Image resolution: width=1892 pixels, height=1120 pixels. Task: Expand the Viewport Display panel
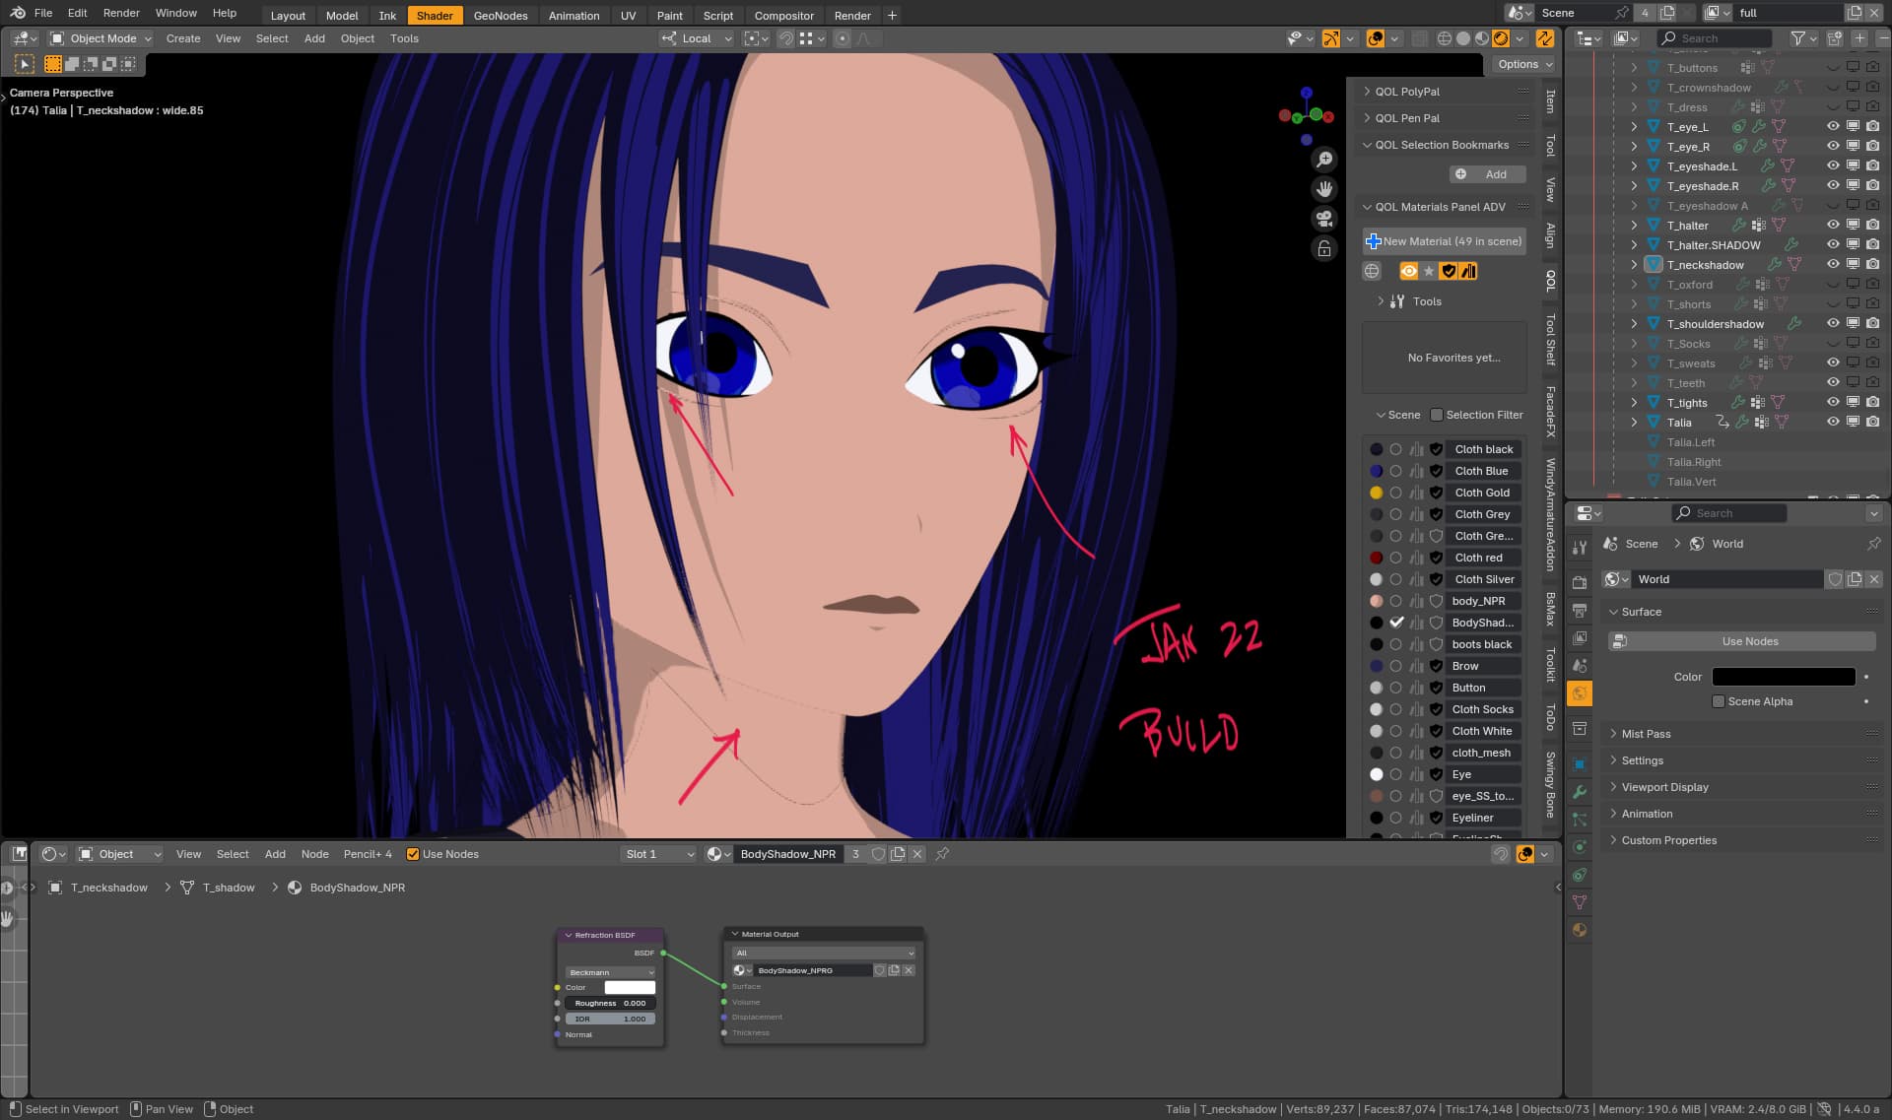1664,787
